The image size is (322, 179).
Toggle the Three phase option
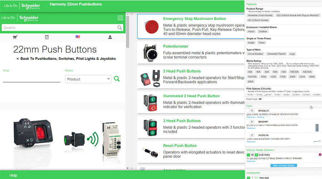click(262, 43)
